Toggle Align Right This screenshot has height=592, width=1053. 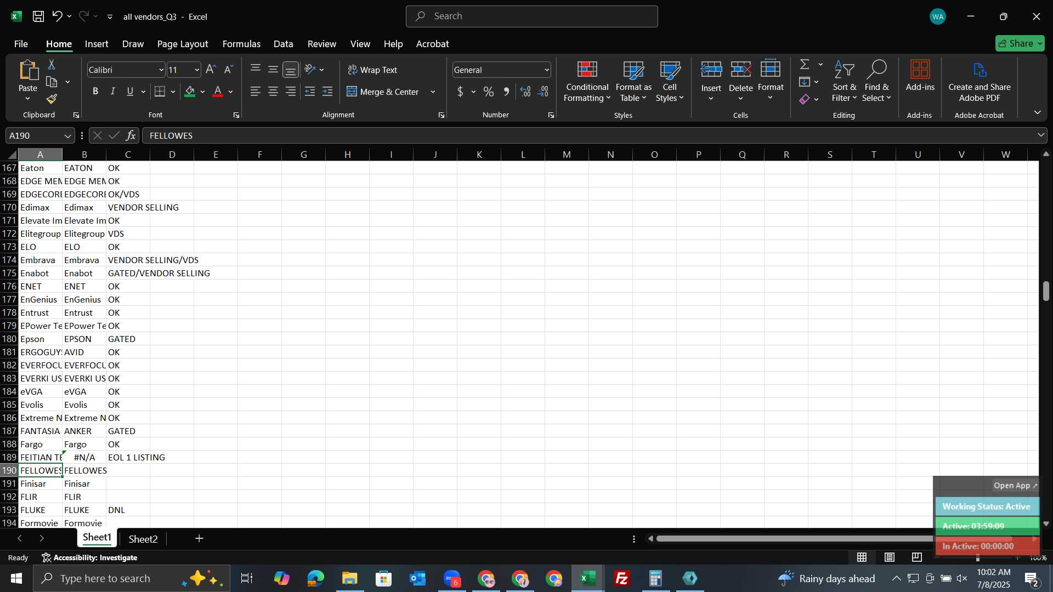point(291,92)
